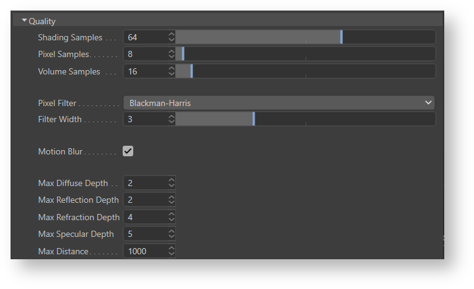
Task: Click the Pixel Samples value field
Action: tap(146, 55)
